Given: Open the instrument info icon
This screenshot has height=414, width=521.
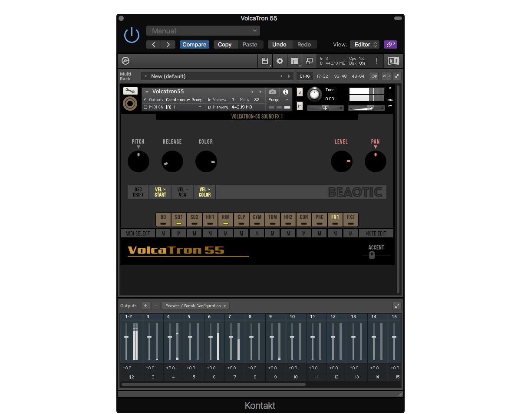Looking at the screenshot, I should pyautogui.click(x=285, y=92).
